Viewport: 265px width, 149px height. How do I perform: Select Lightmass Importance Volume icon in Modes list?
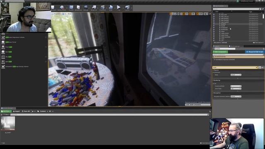[3, 37]
